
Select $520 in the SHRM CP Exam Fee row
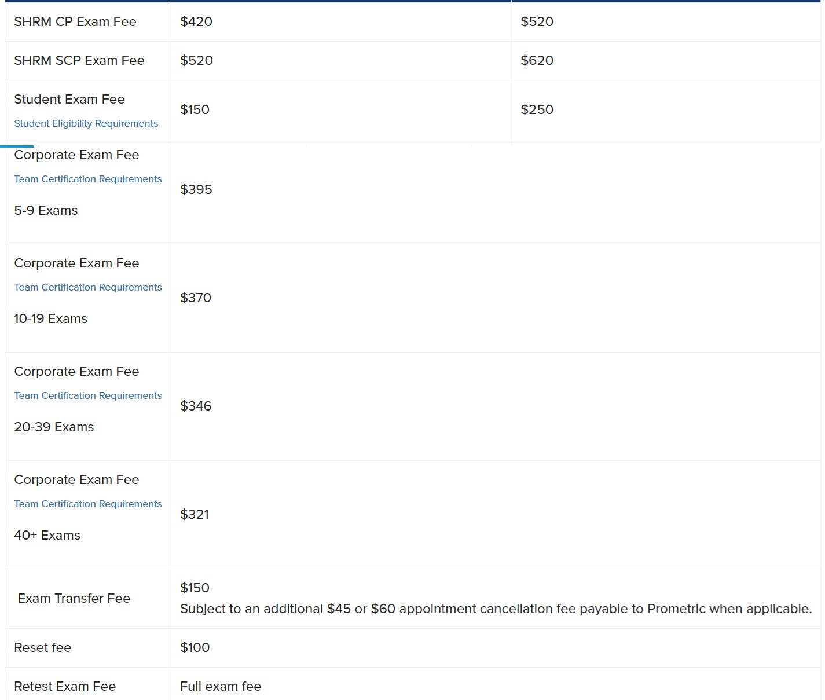tap(537, 21)
